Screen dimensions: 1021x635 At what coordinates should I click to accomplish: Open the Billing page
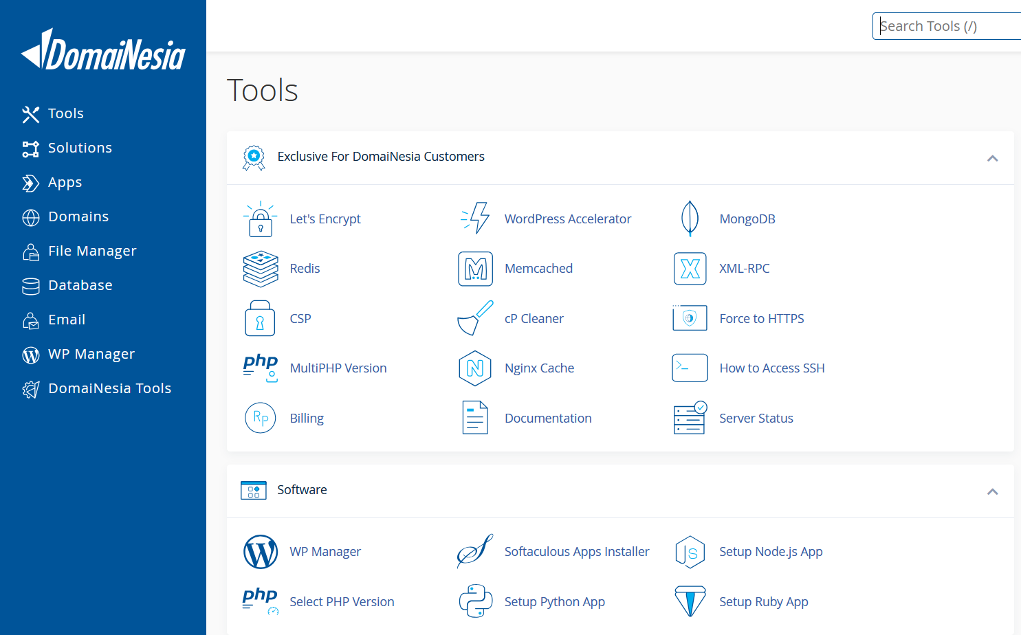tap(307, 418)
